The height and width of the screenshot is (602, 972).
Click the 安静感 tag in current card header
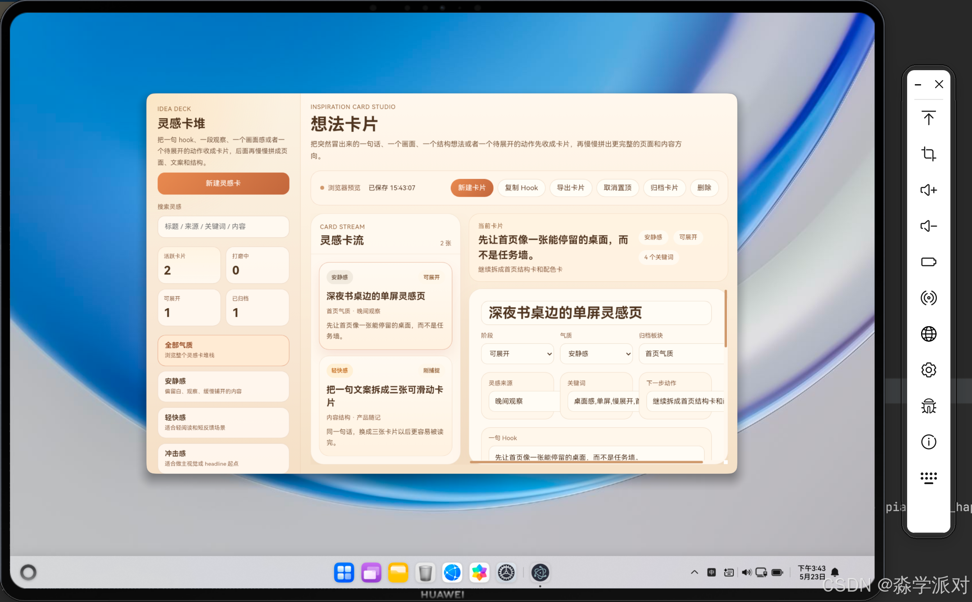coord(653,237)
